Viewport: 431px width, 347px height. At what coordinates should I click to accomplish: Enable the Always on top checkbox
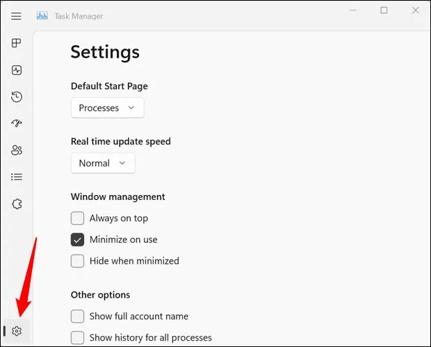(78, 218)
